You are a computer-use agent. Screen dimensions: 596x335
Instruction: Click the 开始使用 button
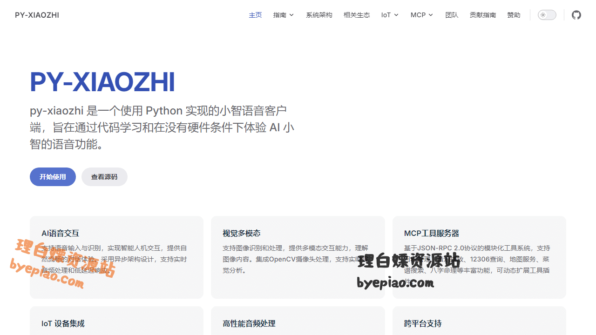[53, 177]
